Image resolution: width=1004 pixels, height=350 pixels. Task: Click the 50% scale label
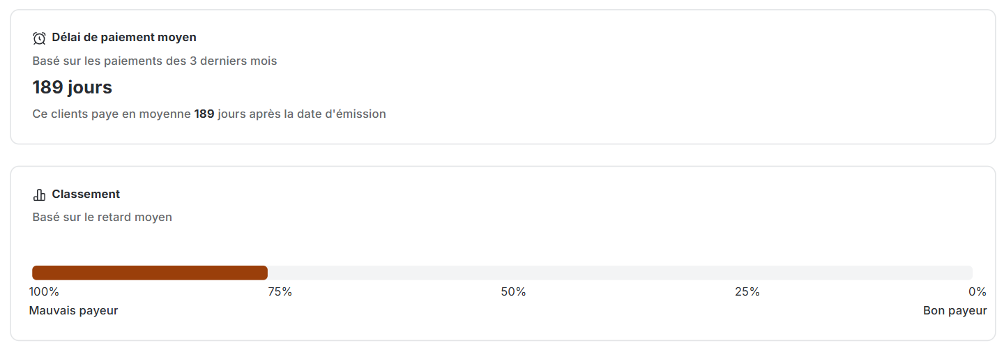[x=513, y=292]
